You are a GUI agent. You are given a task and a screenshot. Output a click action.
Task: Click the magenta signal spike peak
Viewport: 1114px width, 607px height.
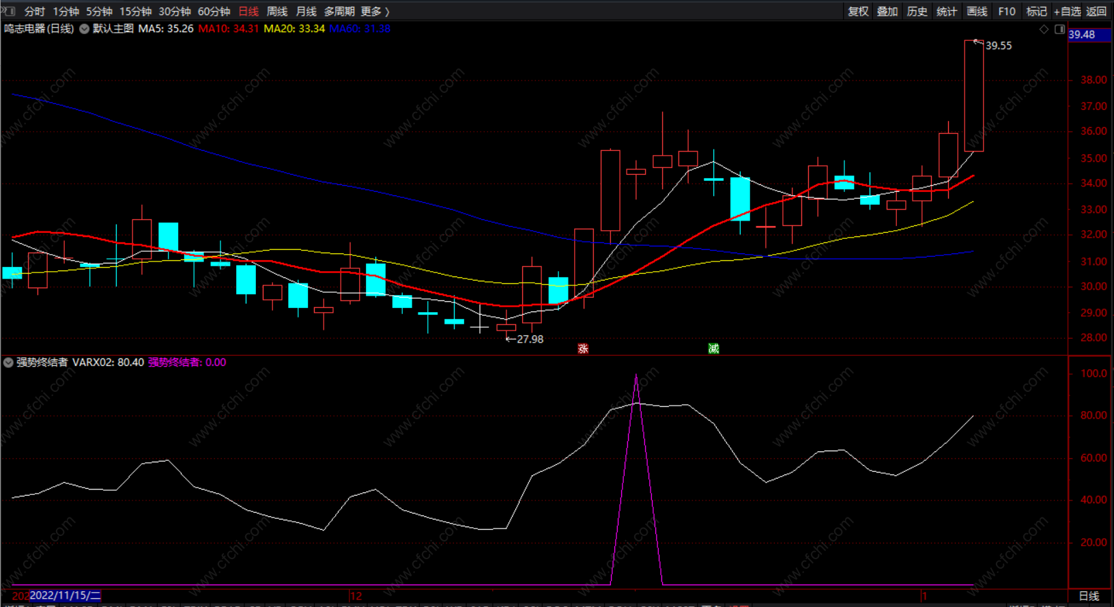coord(636,376)
